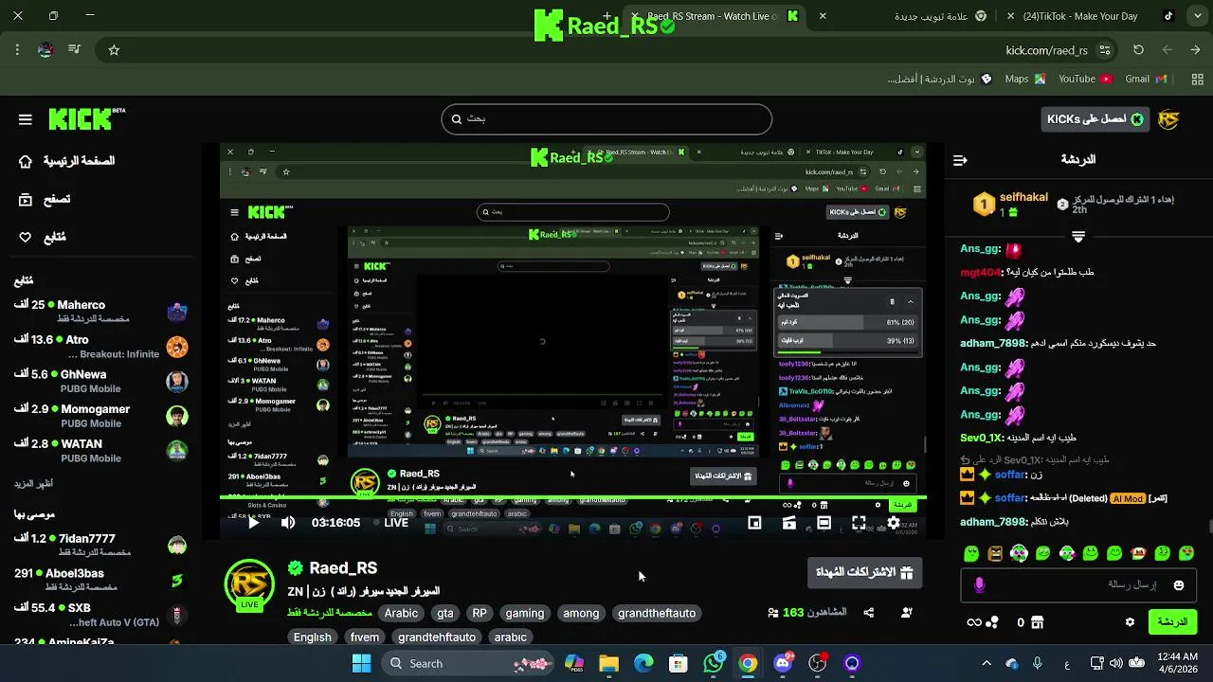Click the purple microphone in chat input
Screen dimensions: 1213x682
tap(980, 585)
